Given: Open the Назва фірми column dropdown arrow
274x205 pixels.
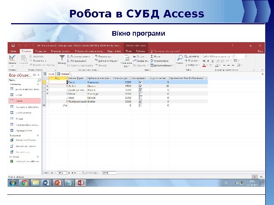Looking at the screenshot, I should [x=85, y=79].
